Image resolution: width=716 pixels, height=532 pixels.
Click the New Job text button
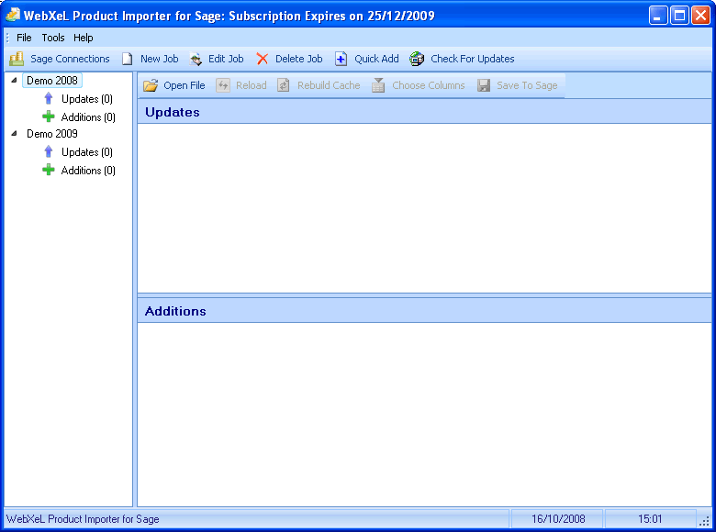click(160, 59)
